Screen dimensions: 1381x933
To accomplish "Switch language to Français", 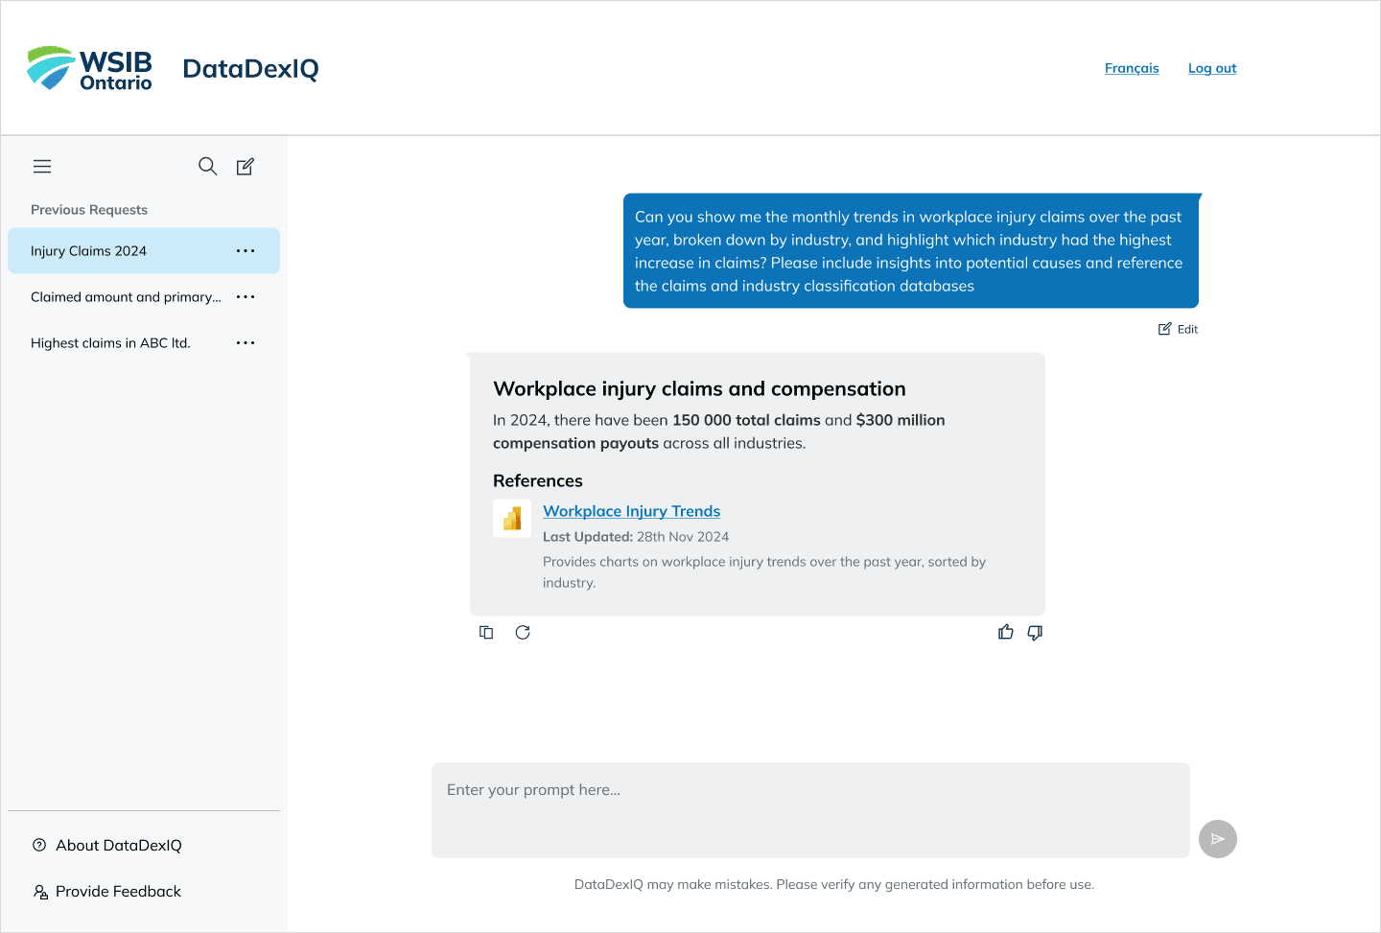I will pos(1132,68).
